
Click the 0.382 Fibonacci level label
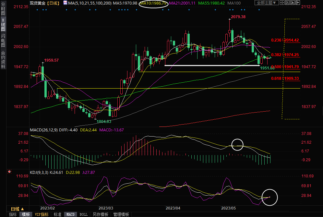click(x=276, y=55)
